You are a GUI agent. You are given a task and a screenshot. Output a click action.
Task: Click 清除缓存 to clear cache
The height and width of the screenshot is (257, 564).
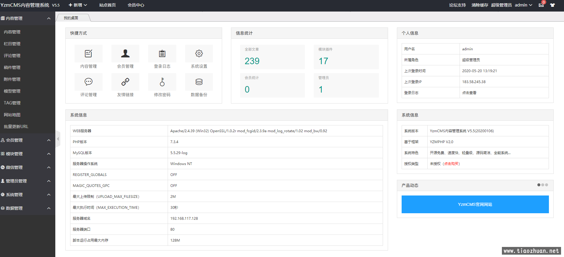click(x=480, y=5)
